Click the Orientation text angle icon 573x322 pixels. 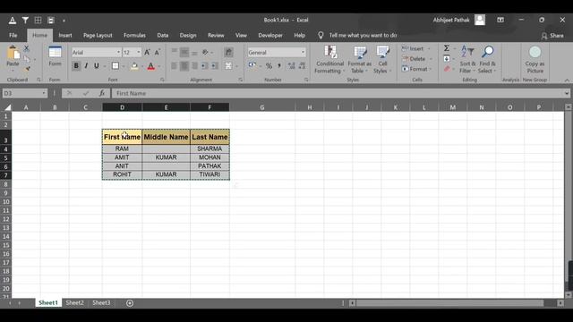pyautogui.click(x=206, y=53)
